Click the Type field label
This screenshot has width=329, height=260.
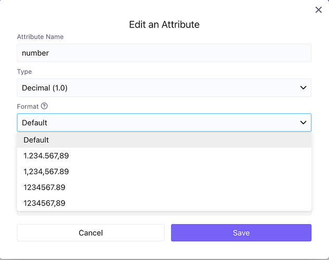(24, 72)
